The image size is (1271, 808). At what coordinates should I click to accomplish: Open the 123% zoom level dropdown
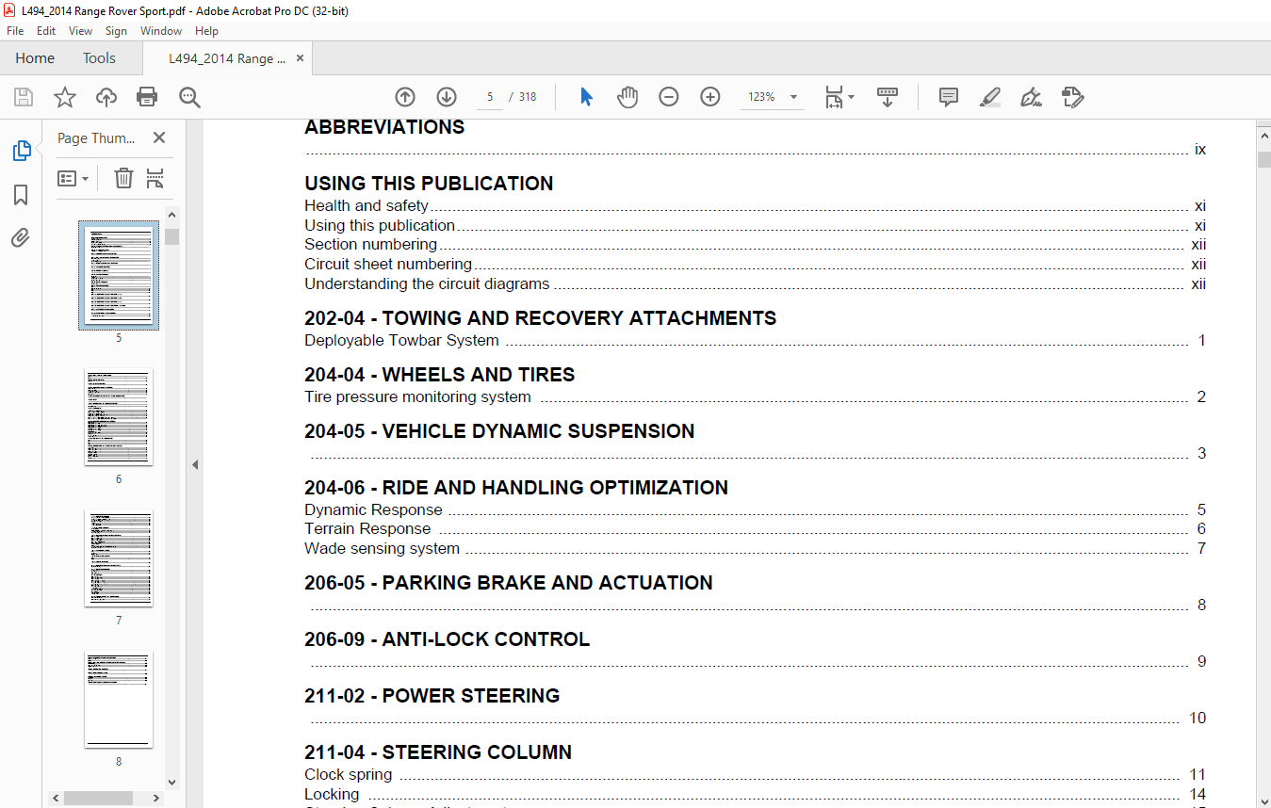[x=793, y=97]
